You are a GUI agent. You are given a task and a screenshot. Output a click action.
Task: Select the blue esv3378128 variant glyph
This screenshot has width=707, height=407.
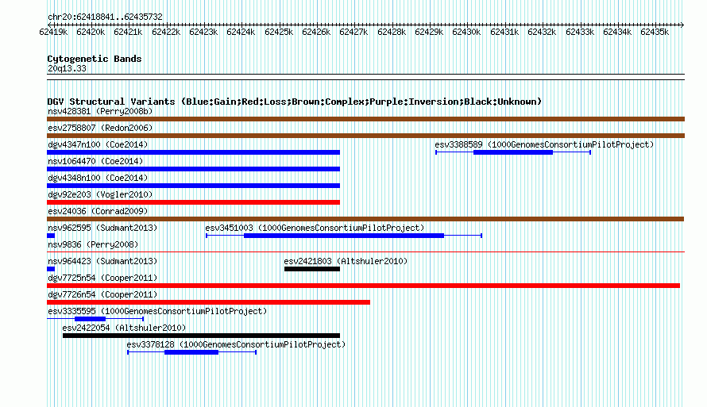192,352
